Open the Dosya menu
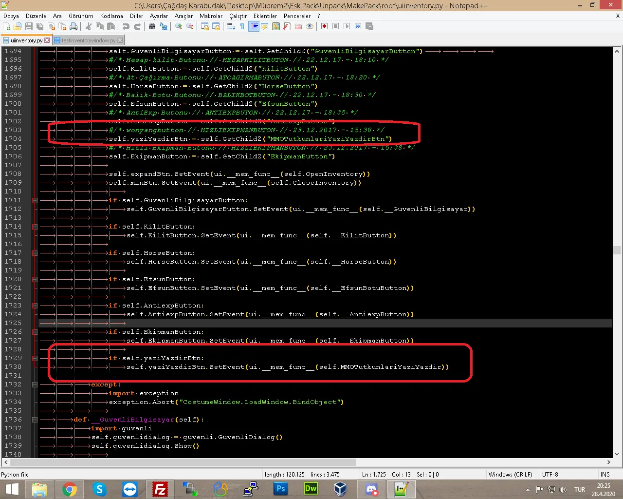Image resolution: width=623 pixels, height=499 pixels. click(11, 16)
